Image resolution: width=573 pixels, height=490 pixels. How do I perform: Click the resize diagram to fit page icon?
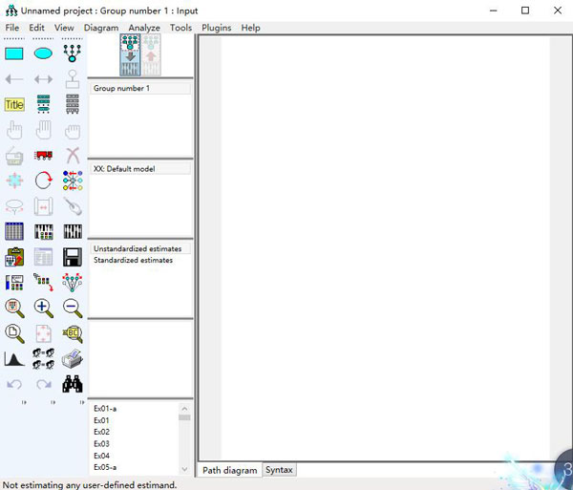tap(44, 334)
